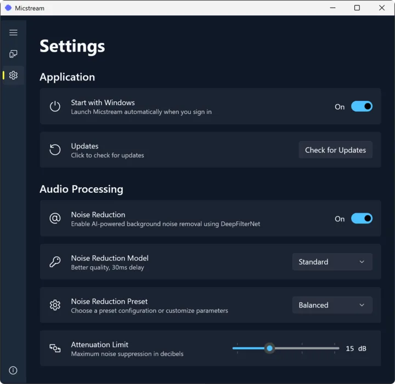Viewport: 395px width, 384px height.
Task: Click the Attenuation Limit slider track right portion
Action: [307, 348]
